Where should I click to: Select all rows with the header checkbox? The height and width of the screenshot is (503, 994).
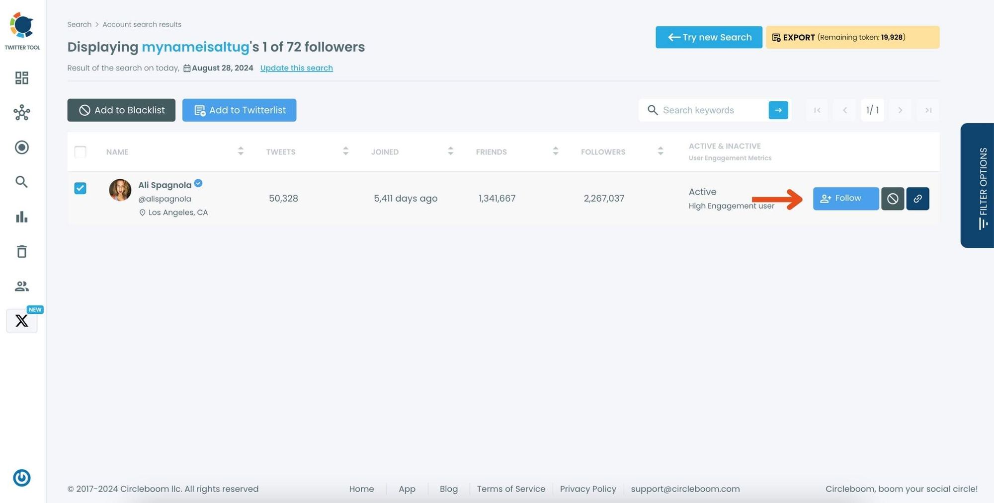click(80, 151)
